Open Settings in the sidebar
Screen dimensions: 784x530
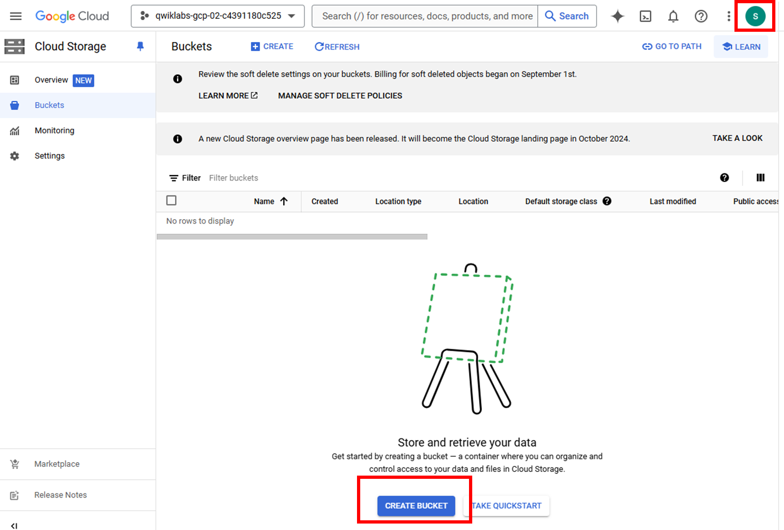click(x=50, y=156)
